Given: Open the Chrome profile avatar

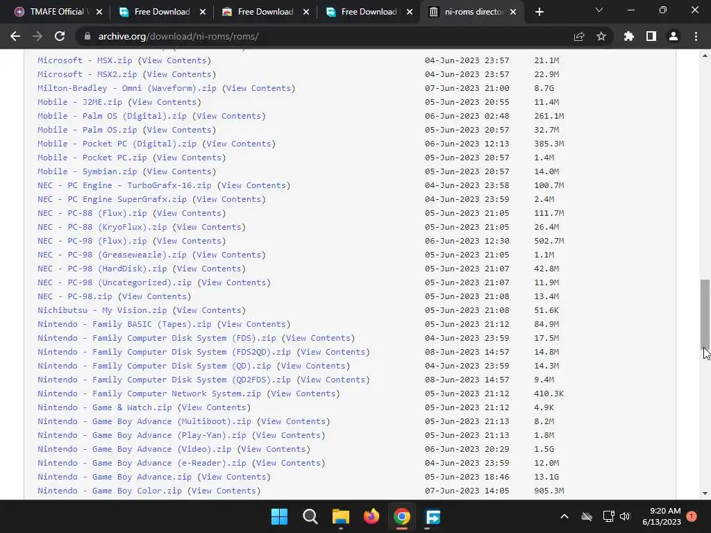Looking at the screenshot, I should (674, 36).
